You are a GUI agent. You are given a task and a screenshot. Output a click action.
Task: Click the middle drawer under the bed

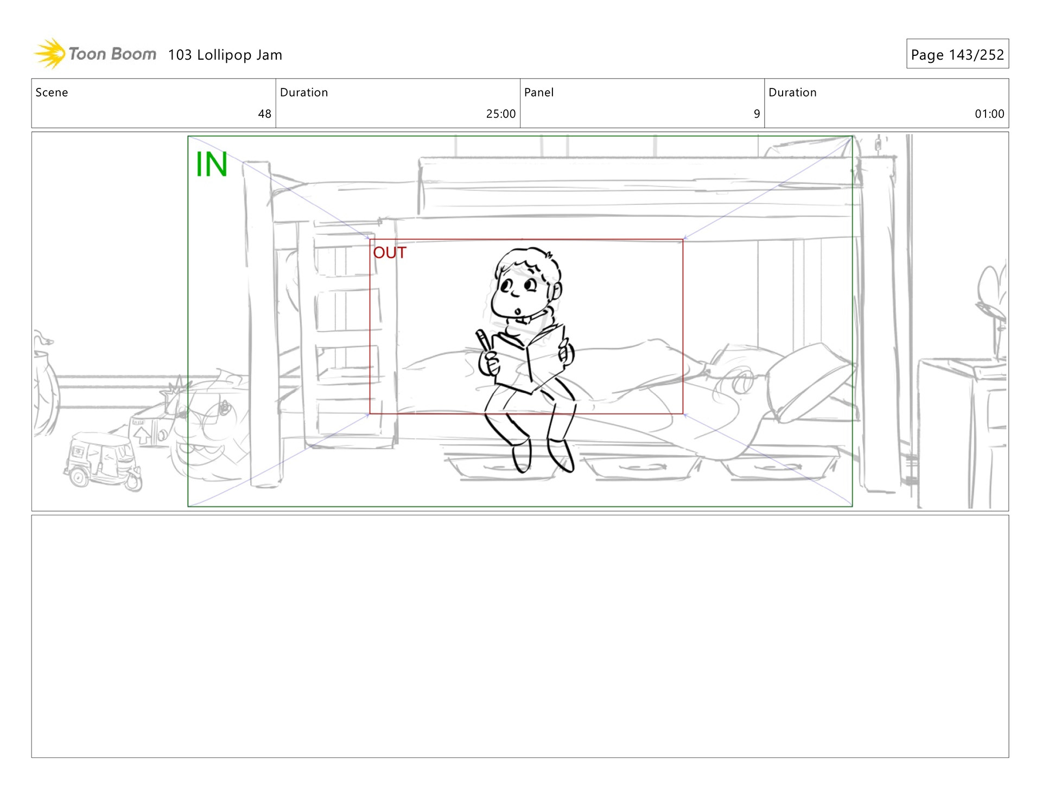pyautogui.click(x=642, y=467)
